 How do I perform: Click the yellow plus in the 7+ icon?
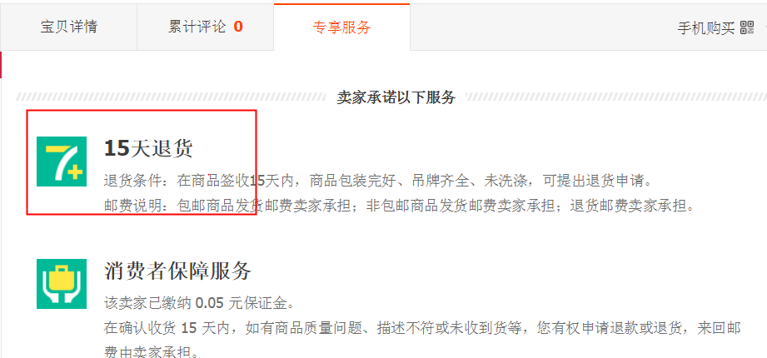coord(75,173)
